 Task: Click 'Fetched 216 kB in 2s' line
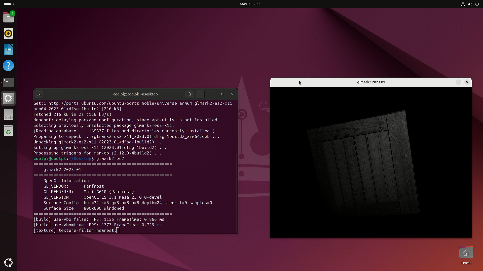(x=72, y=114)
